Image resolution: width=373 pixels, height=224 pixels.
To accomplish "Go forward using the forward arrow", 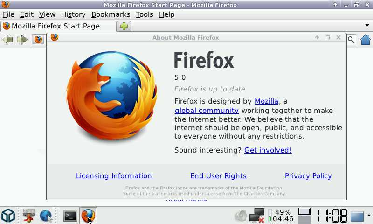I will pos(22,40).
